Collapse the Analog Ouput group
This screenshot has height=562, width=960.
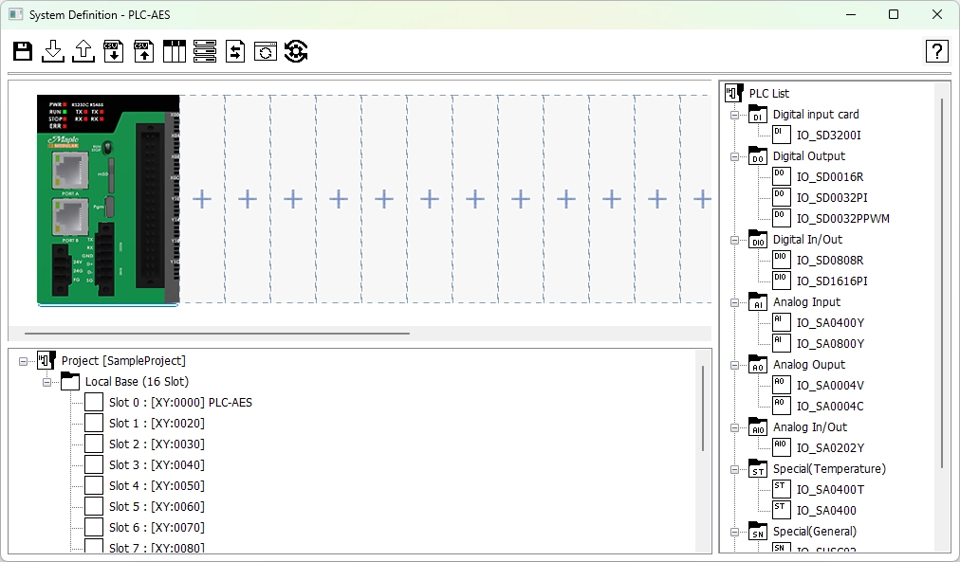[734, 365]
